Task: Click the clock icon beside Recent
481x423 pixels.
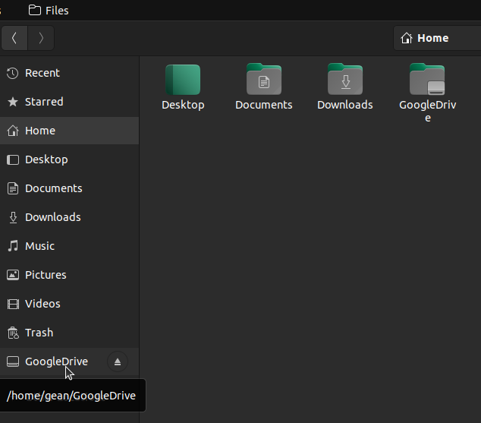Action: pos(12,73)
